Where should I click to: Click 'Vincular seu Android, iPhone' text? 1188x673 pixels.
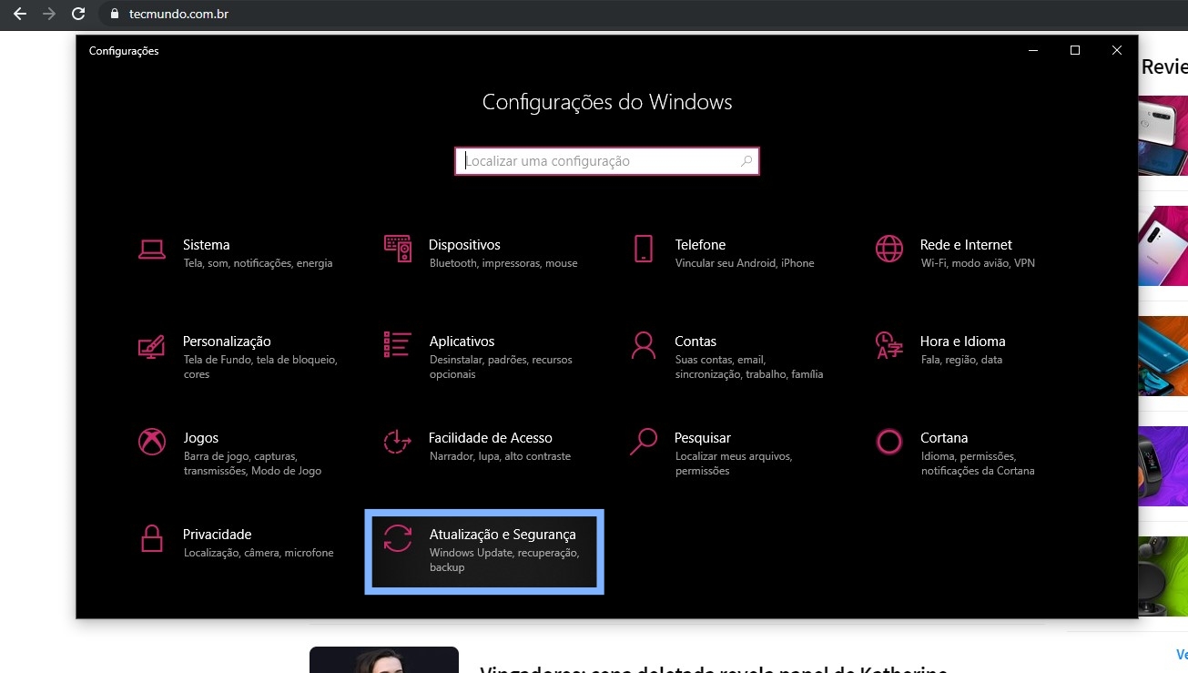pos(745,263)
